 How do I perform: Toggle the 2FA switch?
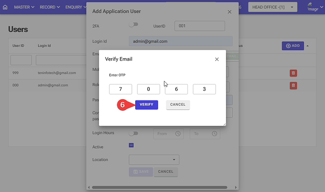point(134,25)
